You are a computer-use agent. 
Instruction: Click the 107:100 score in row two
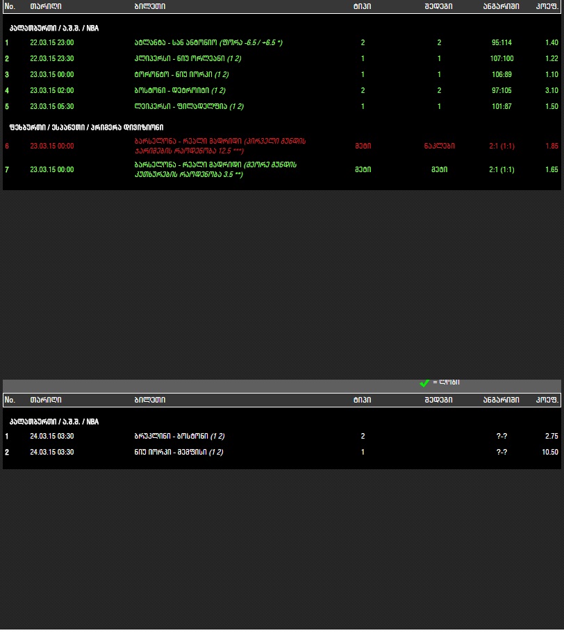click(x=501, y=58)
